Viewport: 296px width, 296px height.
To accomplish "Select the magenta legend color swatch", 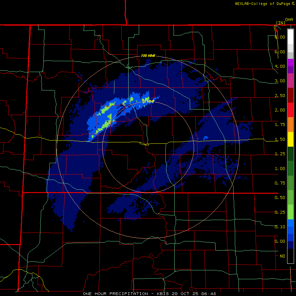I will (290, 62).
